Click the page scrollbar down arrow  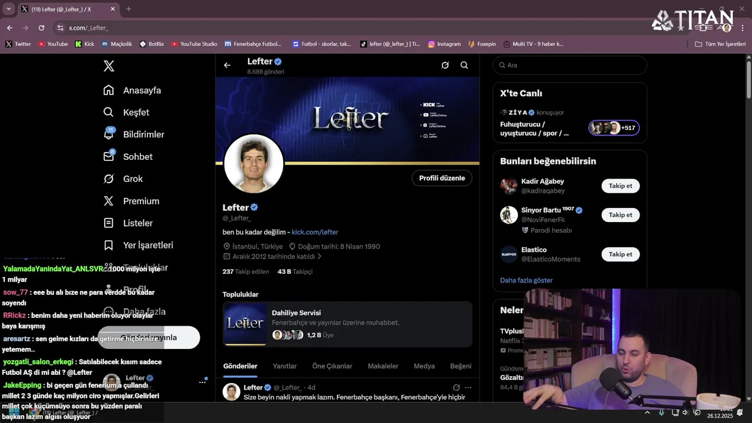pyautogui.click(x=748, y=398)
